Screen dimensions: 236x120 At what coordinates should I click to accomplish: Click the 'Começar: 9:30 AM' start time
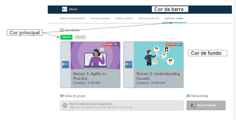[87, 83]
